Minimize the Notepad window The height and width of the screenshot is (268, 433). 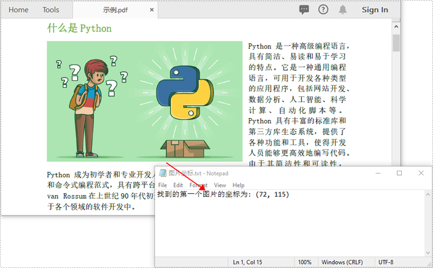(x=378, y=173)
